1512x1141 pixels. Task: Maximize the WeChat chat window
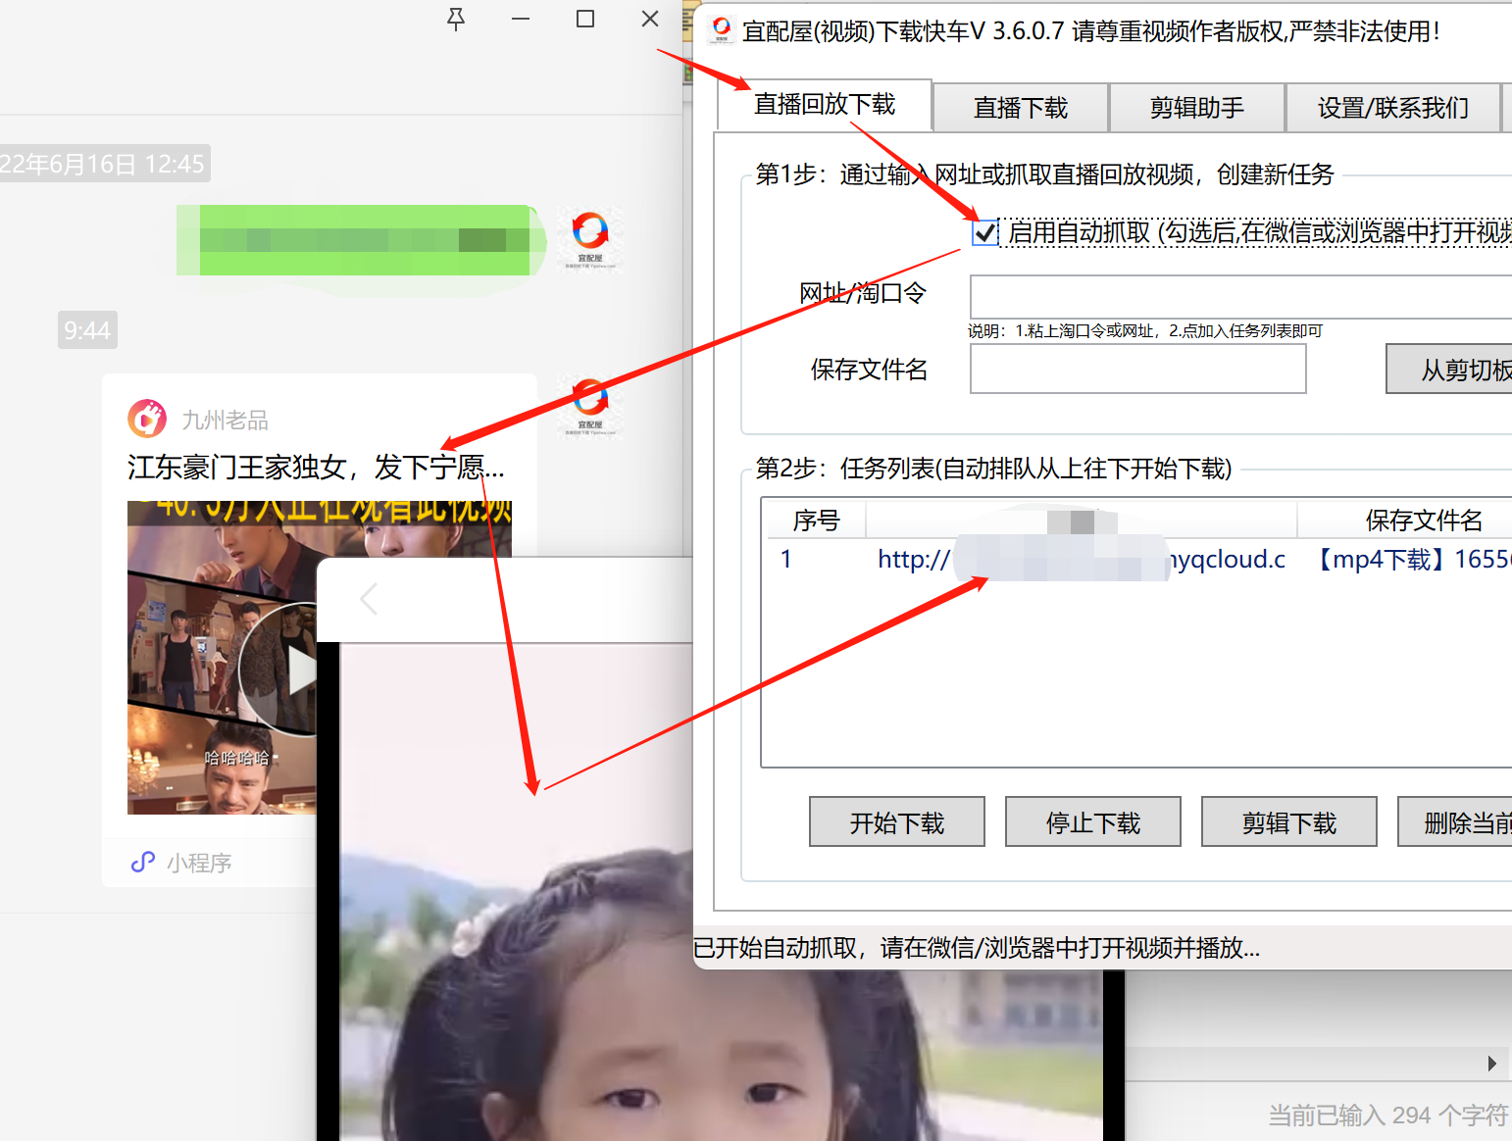coord(585,20)
